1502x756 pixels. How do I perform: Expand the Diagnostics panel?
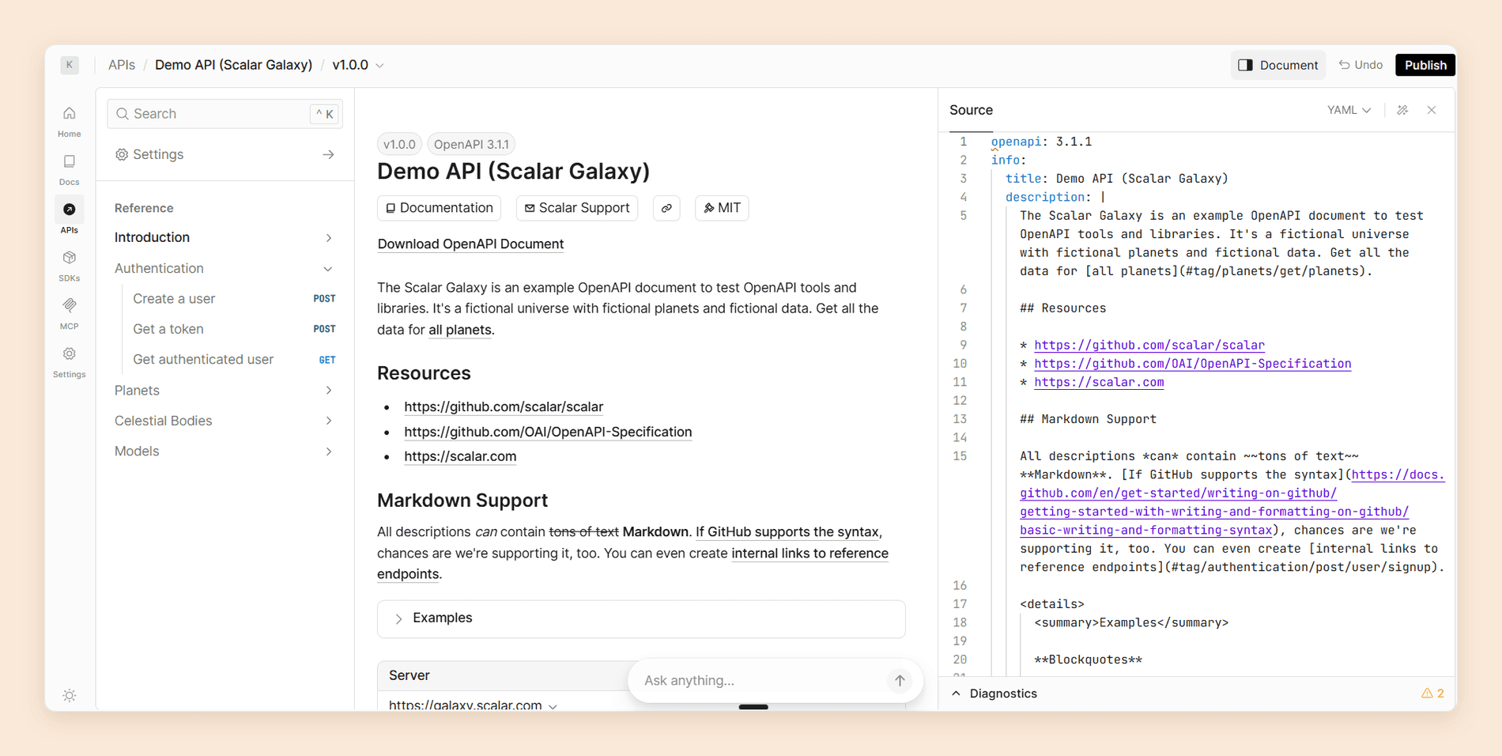pyautogui.click(x=995, y=694)
